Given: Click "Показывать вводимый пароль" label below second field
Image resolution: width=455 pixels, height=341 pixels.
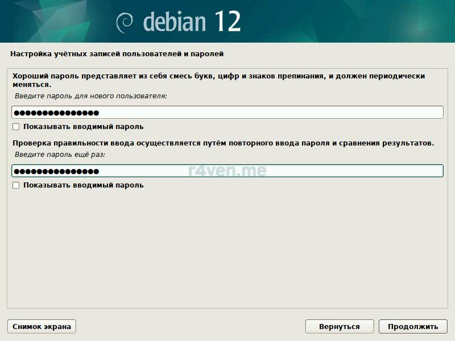Looking at the screenshot, I should tap(83, 185).
